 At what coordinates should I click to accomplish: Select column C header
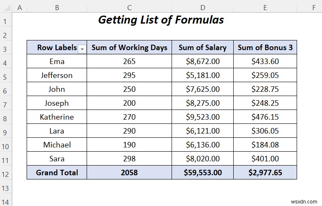pyautogui.click(x=129, y=7)
